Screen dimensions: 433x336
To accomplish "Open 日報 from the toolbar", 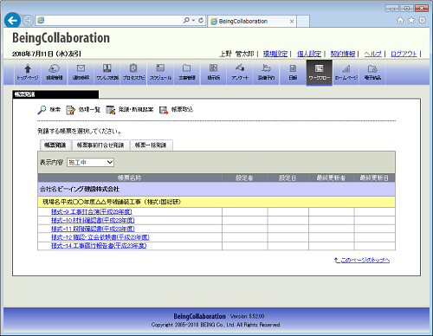I will (x=293, y=72).
